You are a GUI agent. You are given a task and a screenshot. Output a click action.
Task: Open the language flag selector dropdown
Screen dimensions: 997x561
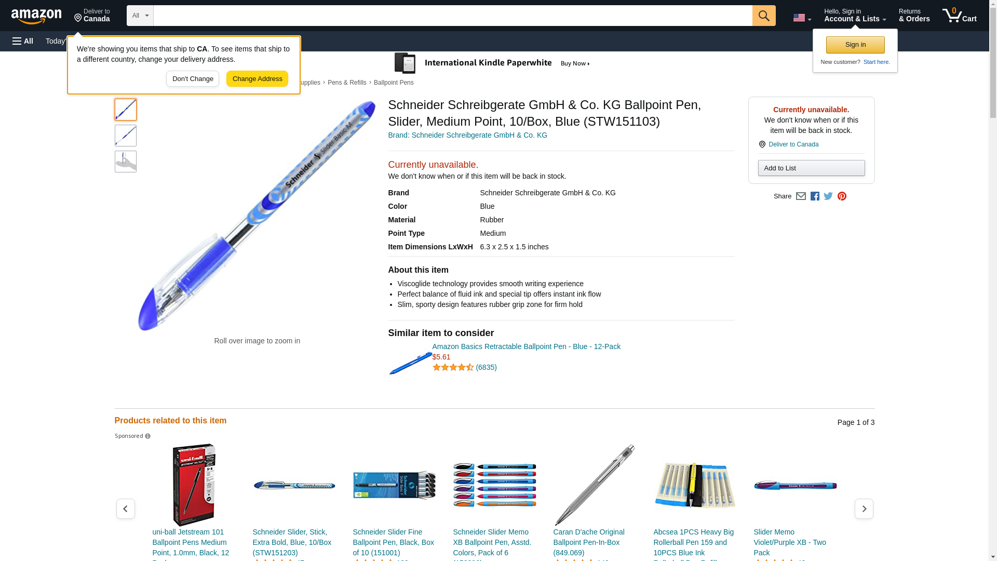(x=802, y=18)
